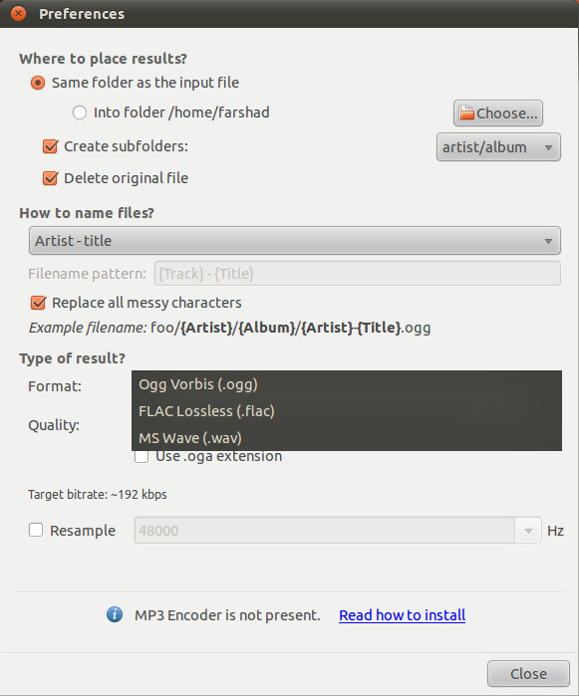Viewport: 579px width, 696px height.
Task: Open the Artist - title naming dropdown
Action: tap(295, 241)
